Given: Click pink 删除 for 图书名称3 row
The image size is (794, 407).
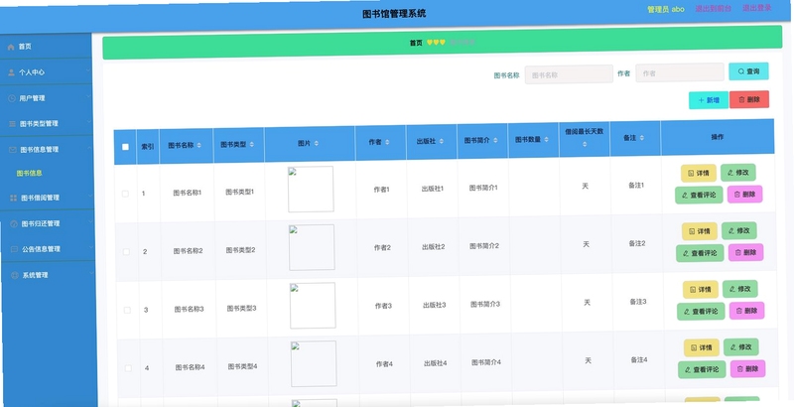Looking at the screenshot, I should coord(747,311).
